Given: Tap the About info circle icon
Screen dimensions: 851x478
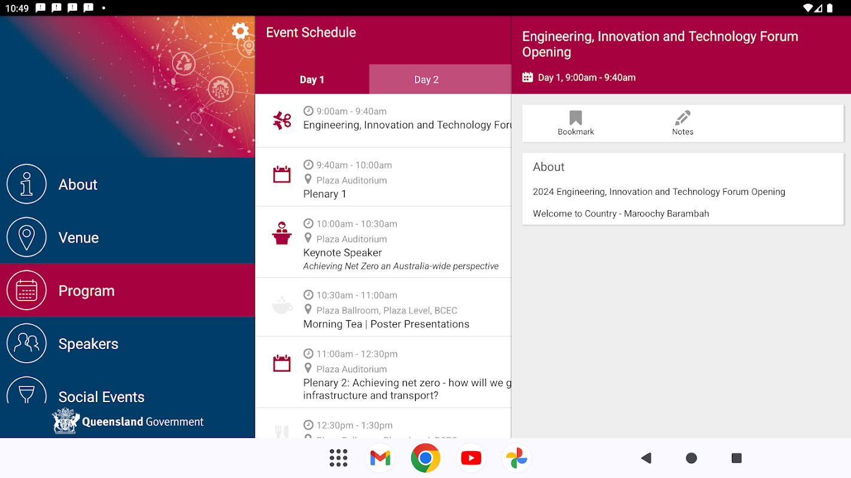Looking at the screenshot, I should (x=26, y=184).
